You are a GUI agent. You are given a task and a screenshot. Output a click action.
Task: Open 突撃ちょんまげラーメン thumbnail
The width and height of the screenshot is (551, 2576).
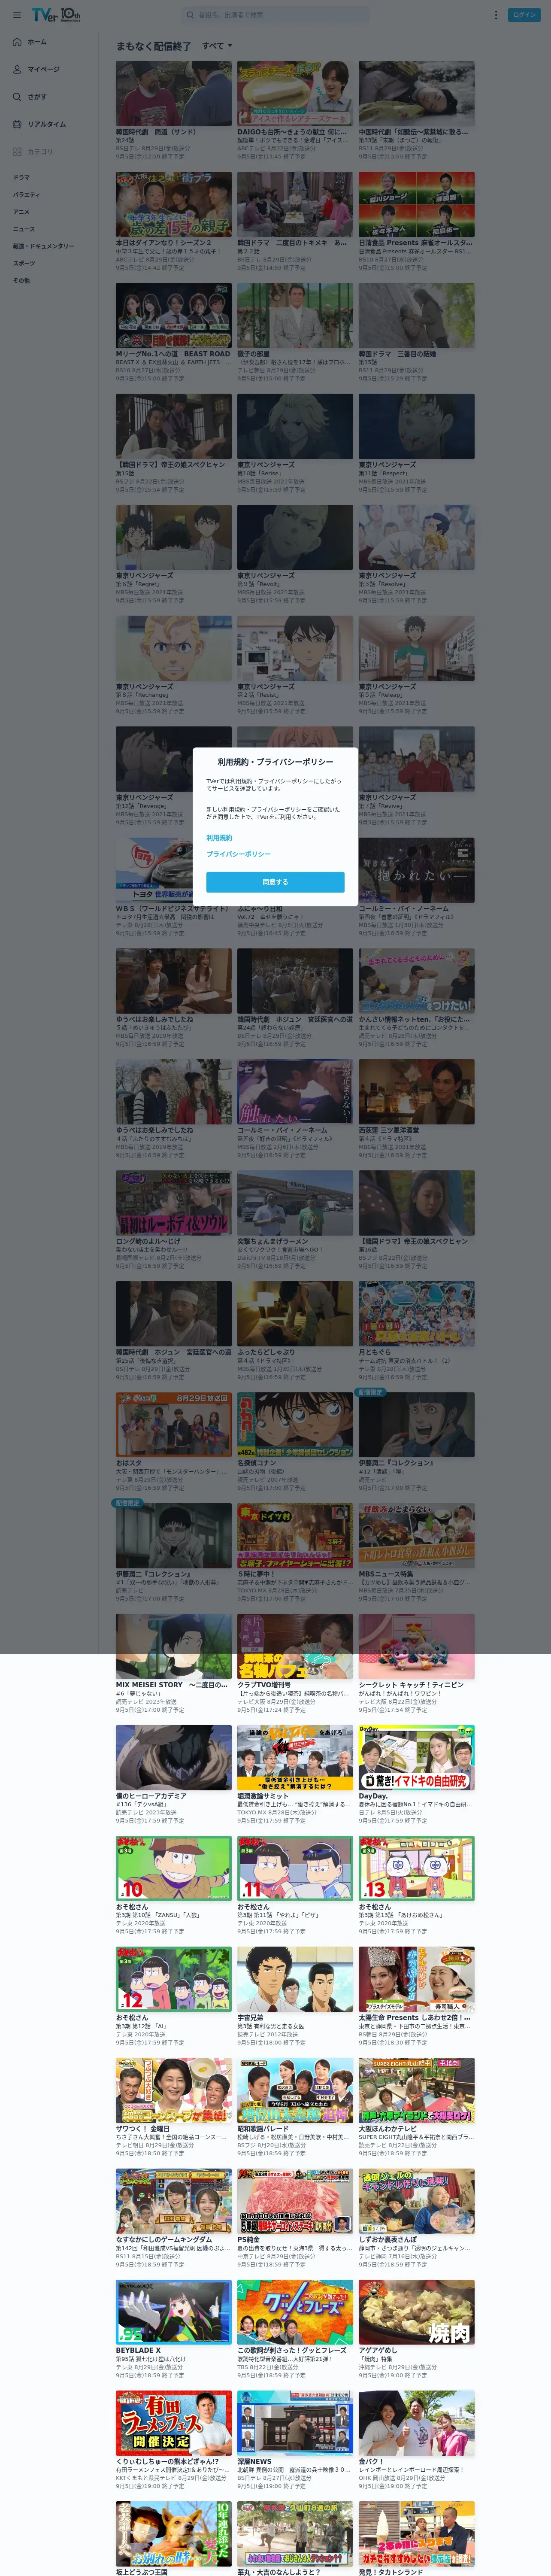pyautogui.click(x=295, y=1203)
